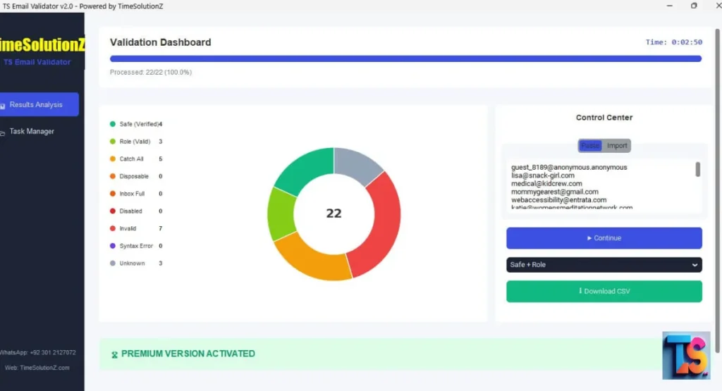
Task: Click inside the email list text area
Action: click(601, 186)
